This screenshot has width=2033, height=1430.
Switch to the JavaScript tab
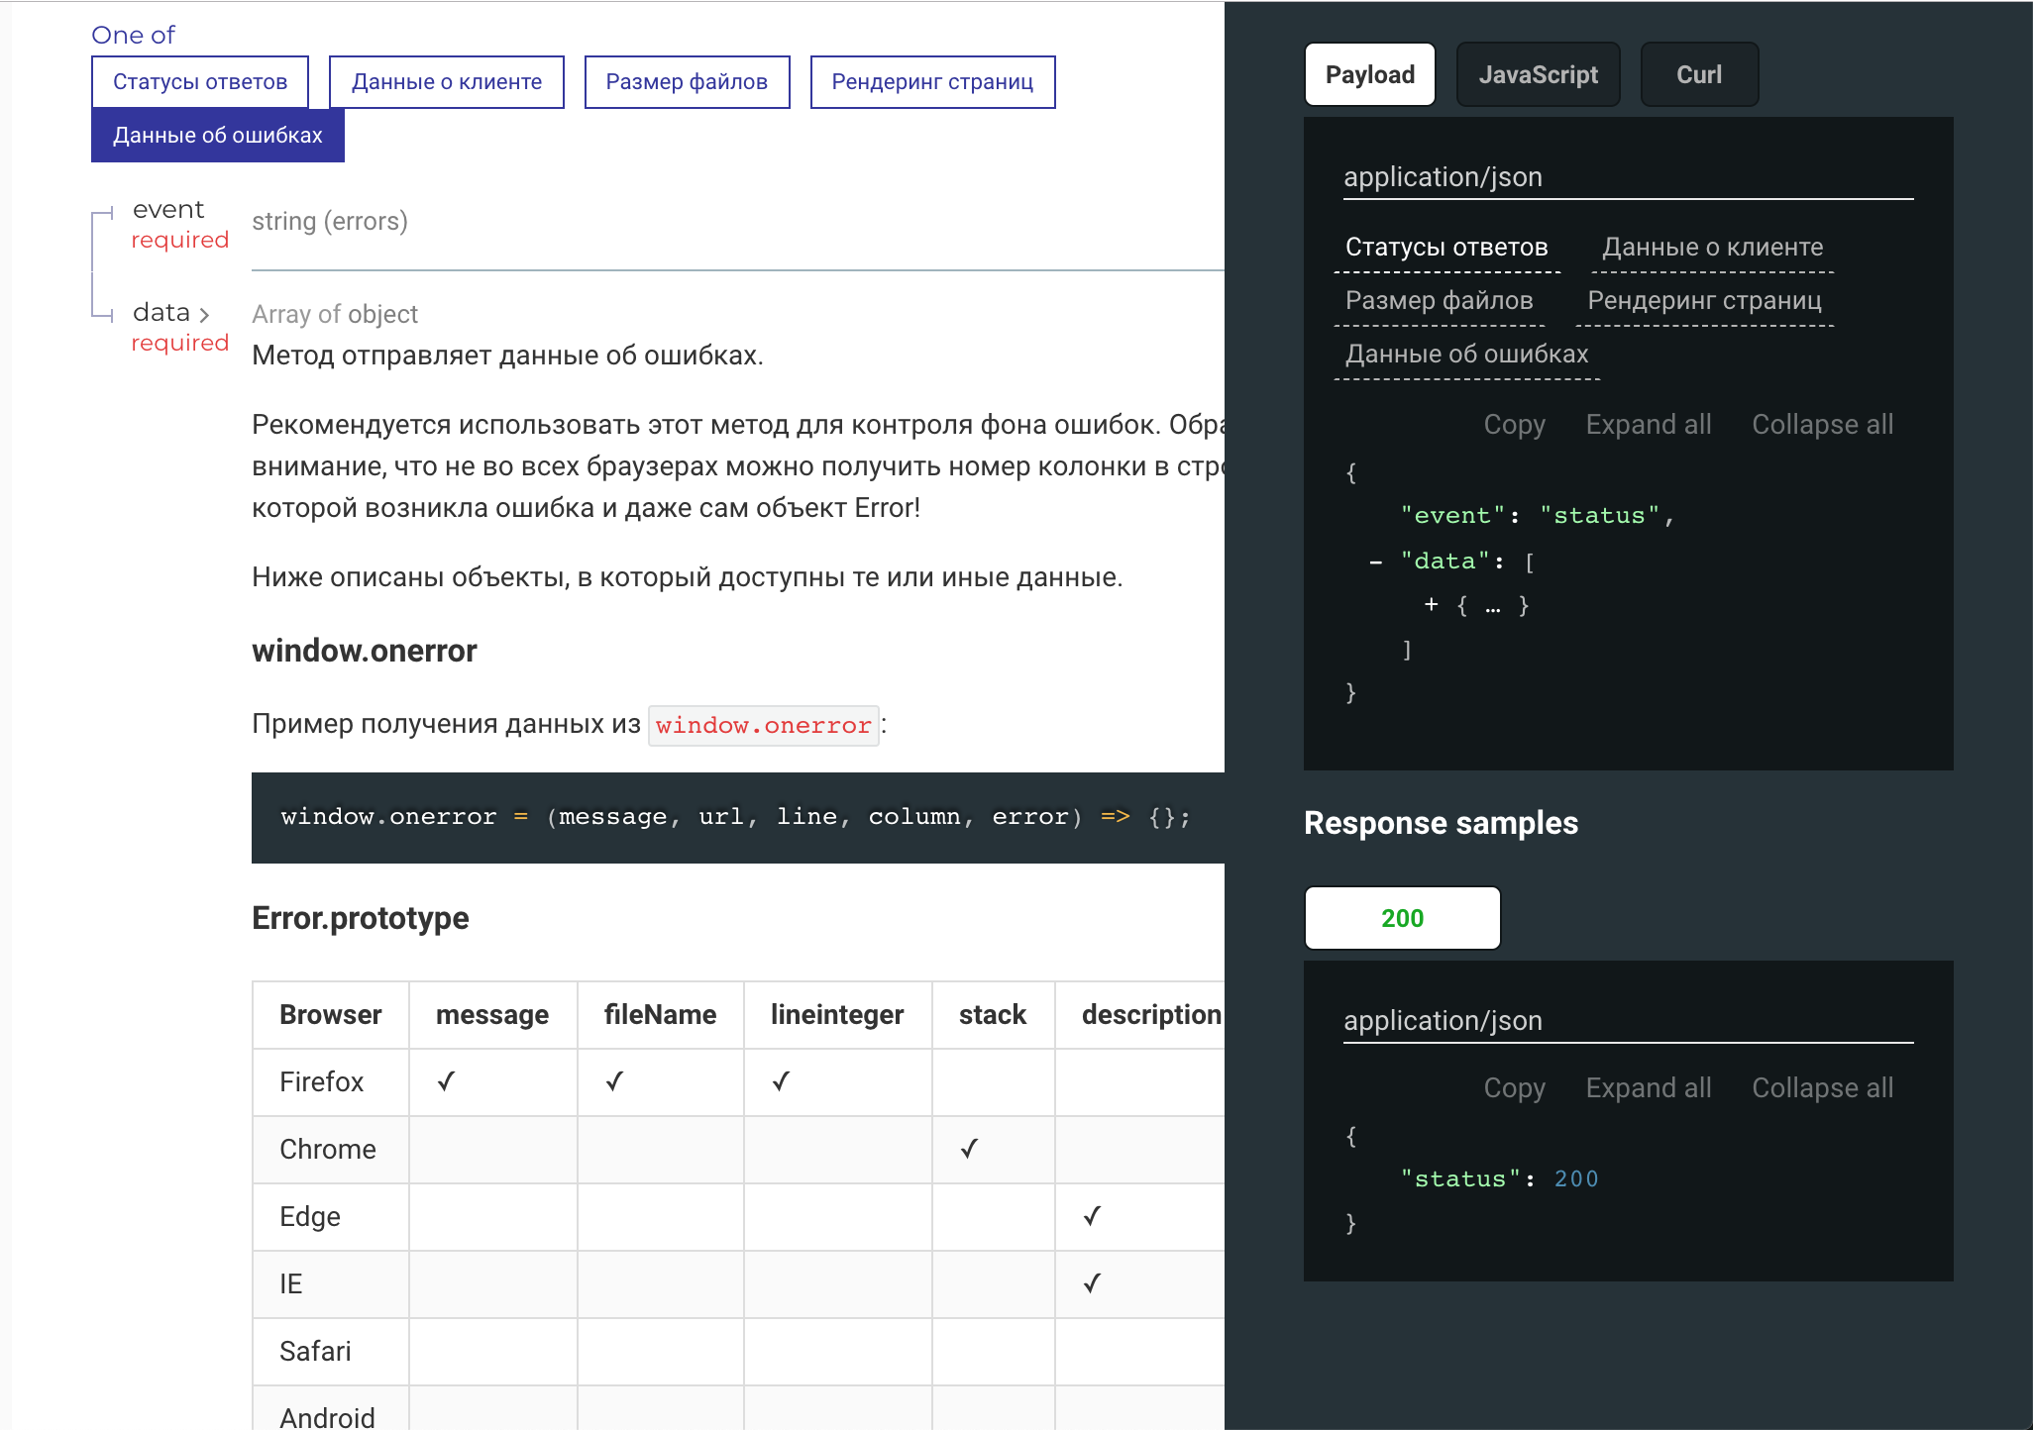(1538, 74)
